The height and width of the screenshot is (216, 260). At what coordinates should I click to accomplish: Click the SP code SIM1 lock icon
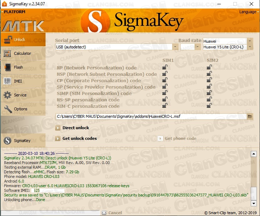(165, 86)
